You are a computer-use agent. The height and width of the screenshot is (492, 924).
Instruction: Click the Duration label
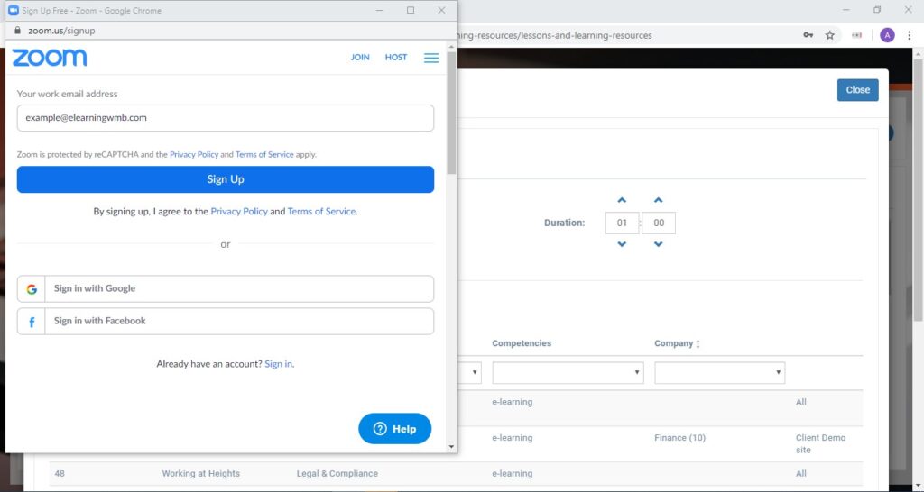pyautogui.click(x=564, y=223)
